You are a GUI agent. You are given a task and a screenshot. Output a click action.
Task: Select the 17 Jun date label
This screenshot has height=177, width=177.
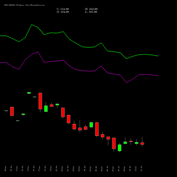click(40, 169)
